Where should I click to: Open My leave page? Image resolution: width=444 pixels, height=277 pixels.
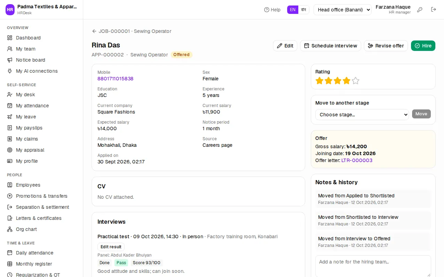(x=42, y=117)
